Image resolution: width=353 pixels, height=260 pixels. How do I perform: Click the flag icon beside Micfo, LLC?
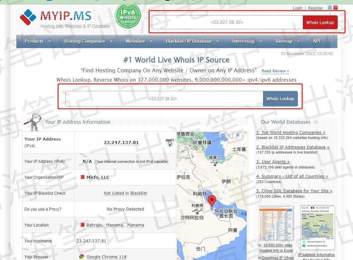point(82,177)
